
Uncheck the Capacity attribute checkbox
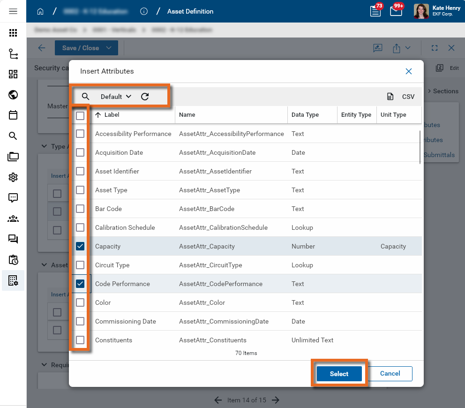80,246
